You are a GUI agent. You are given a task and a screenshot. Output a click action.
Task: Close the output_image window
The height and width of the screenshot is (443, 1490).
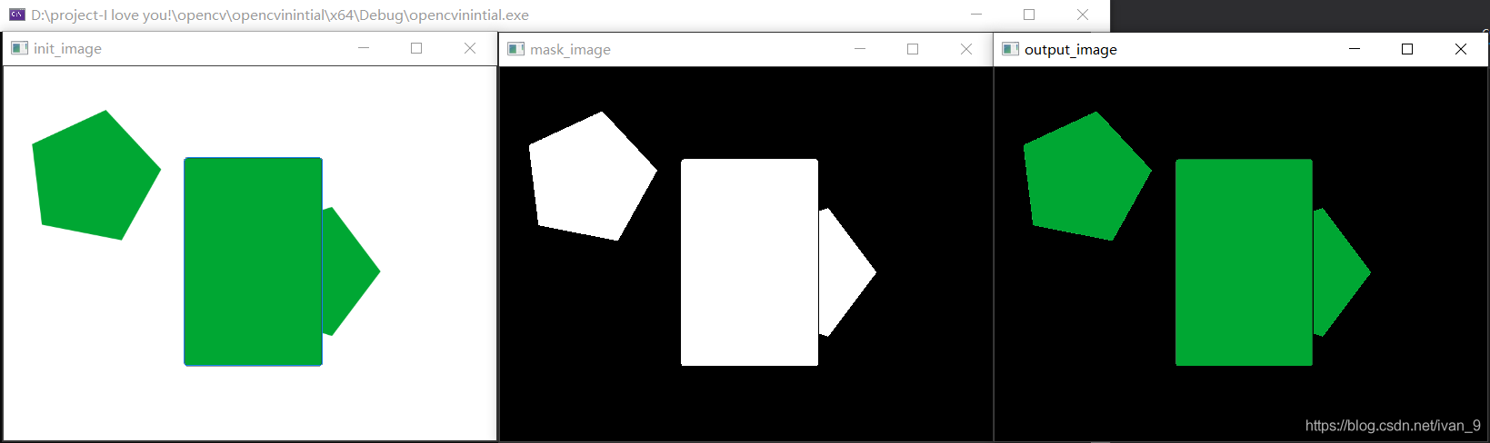tap(1461, 49)
